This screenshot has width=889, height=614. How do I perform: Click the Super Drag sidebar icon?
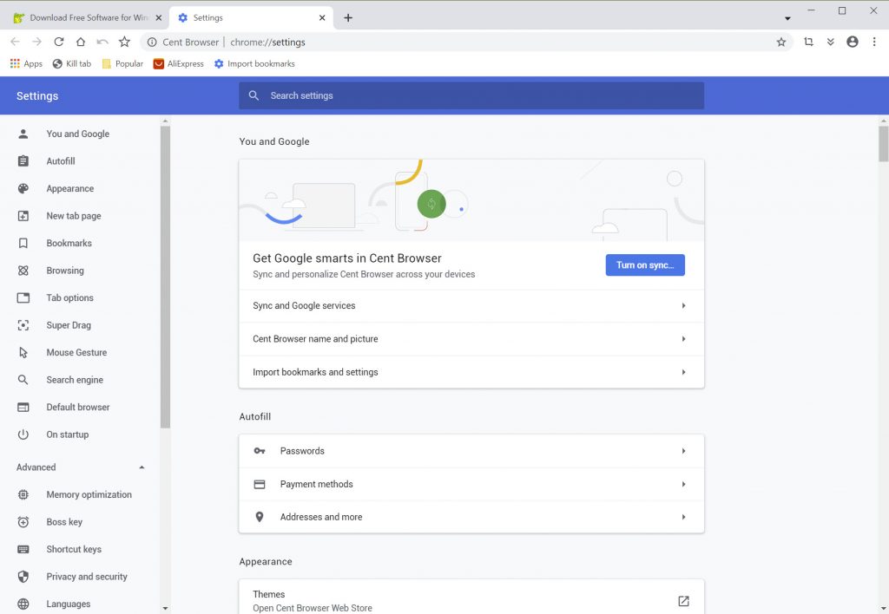click(23, 325)
